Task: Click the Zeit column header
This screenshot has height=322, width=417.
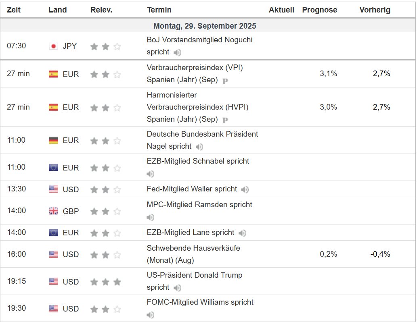Action: point(13,10)
